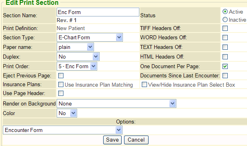Open the Encounter Form options dropdown

(x=63, y=130)
